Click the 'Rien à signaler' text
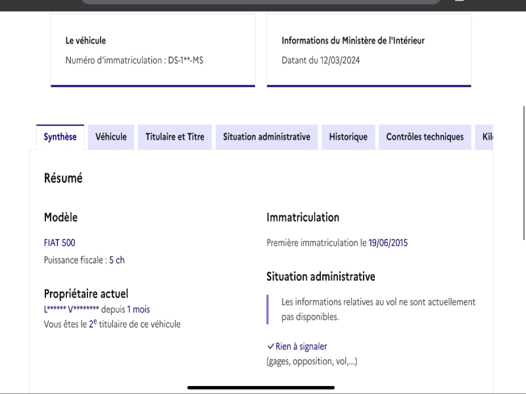This screenshot has height=394, width=526. coord(301,347)
